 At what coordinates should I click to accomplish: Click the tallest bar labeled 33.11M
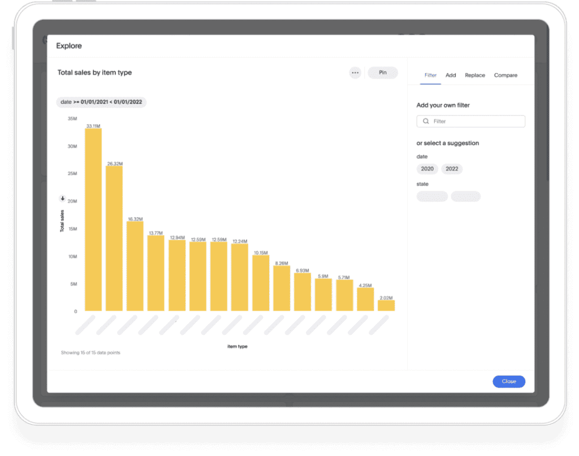93,221
